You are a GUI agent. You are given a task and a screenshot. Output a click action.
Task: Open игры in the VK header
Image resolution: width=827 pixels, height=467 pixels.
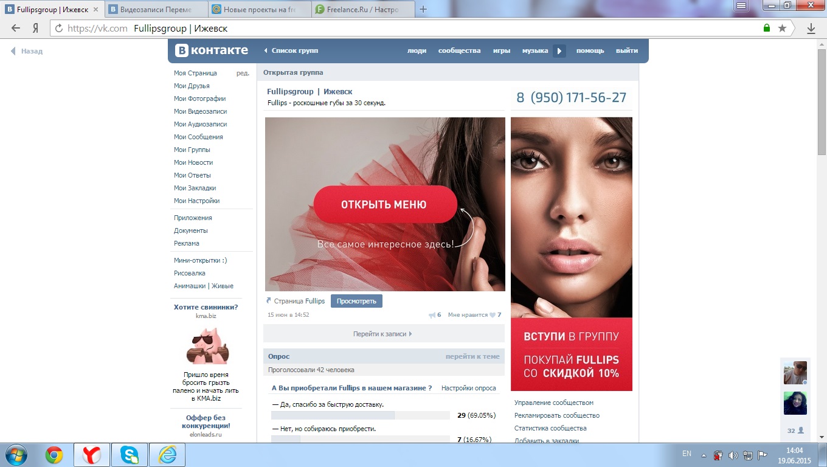501,51
